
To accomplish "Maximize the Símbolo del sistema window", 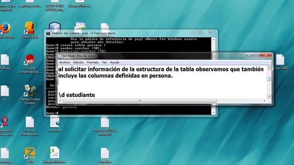I will pyautogui.click(x=200, y=32).
